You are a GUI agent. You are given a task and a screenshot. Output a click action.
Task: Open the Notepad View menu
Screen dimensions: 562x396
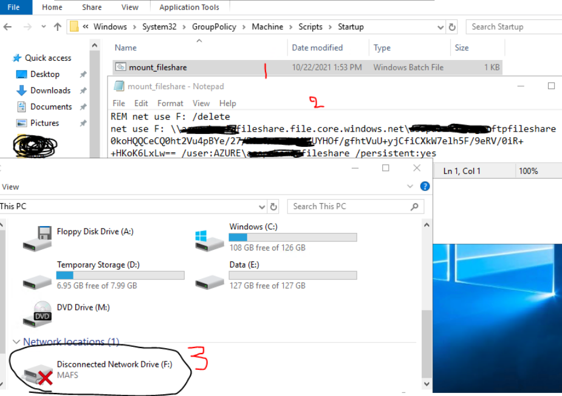[201, 103]
